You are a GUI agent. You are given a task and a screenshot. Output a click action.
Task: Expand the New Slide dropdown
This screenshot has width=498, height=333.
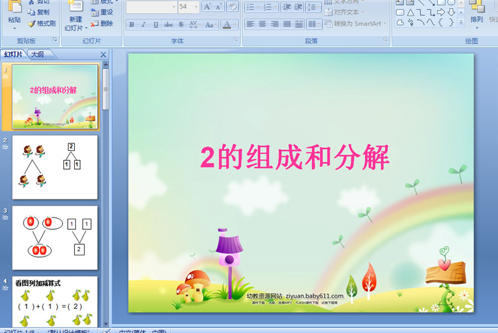(86, 28)
